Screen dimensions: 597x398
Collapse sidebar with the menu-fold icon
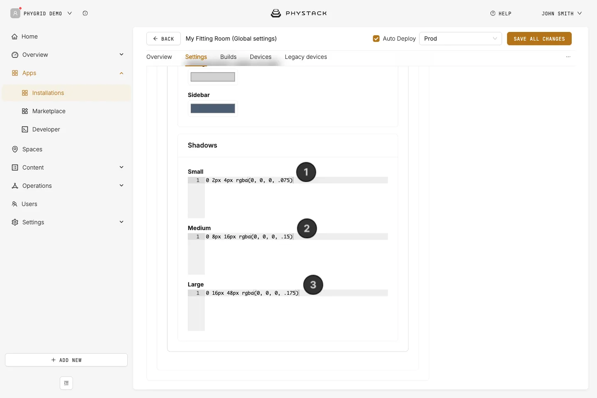66,383
